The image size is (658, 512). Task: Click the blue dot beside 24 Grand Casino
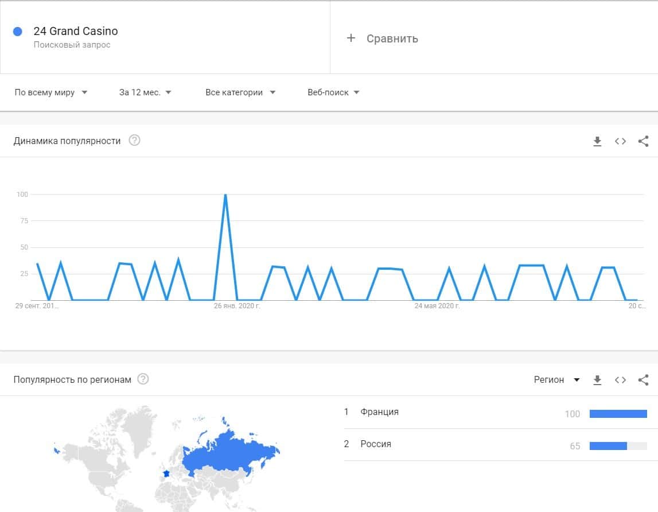point(18,32)
